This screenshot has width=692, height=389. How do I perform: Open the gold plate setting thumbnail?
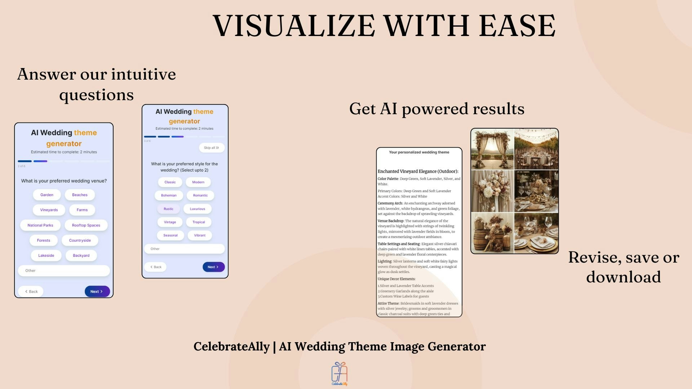[536, 233]
